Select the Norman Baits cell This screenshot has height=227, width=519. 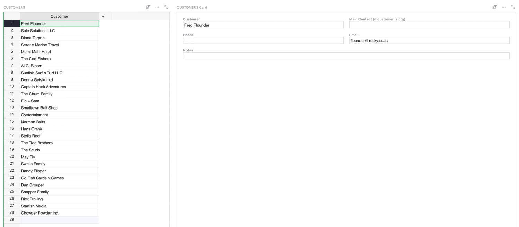60,122
